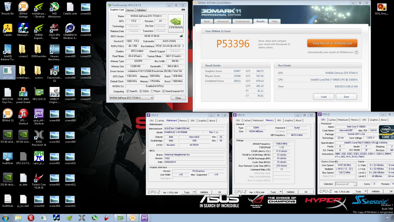Open the 3DMark Vantage desktop icon

23,10
